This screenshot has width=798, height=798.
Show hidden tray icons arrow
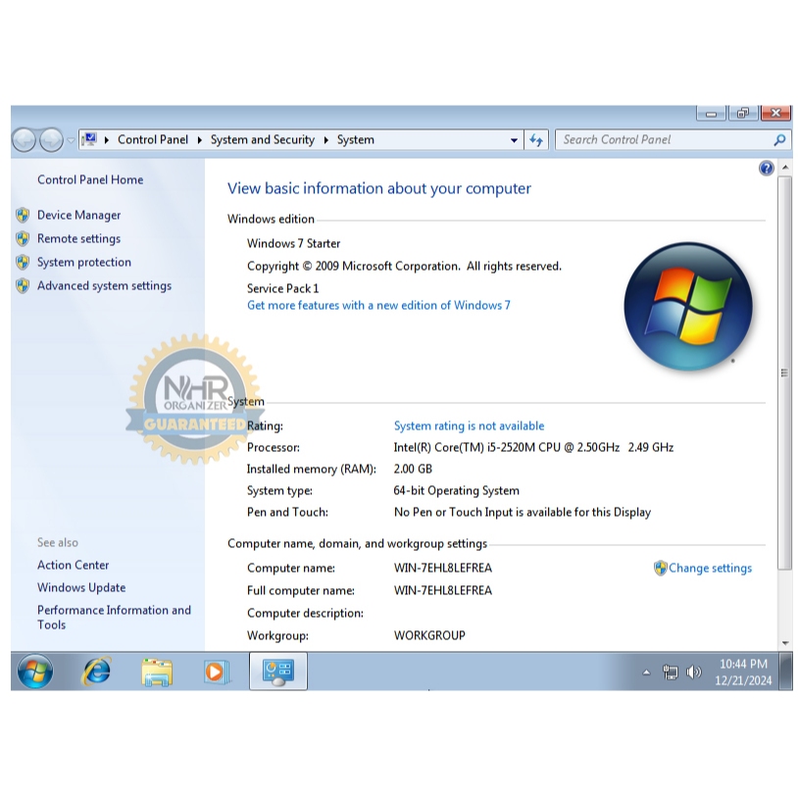coord(646,673)
